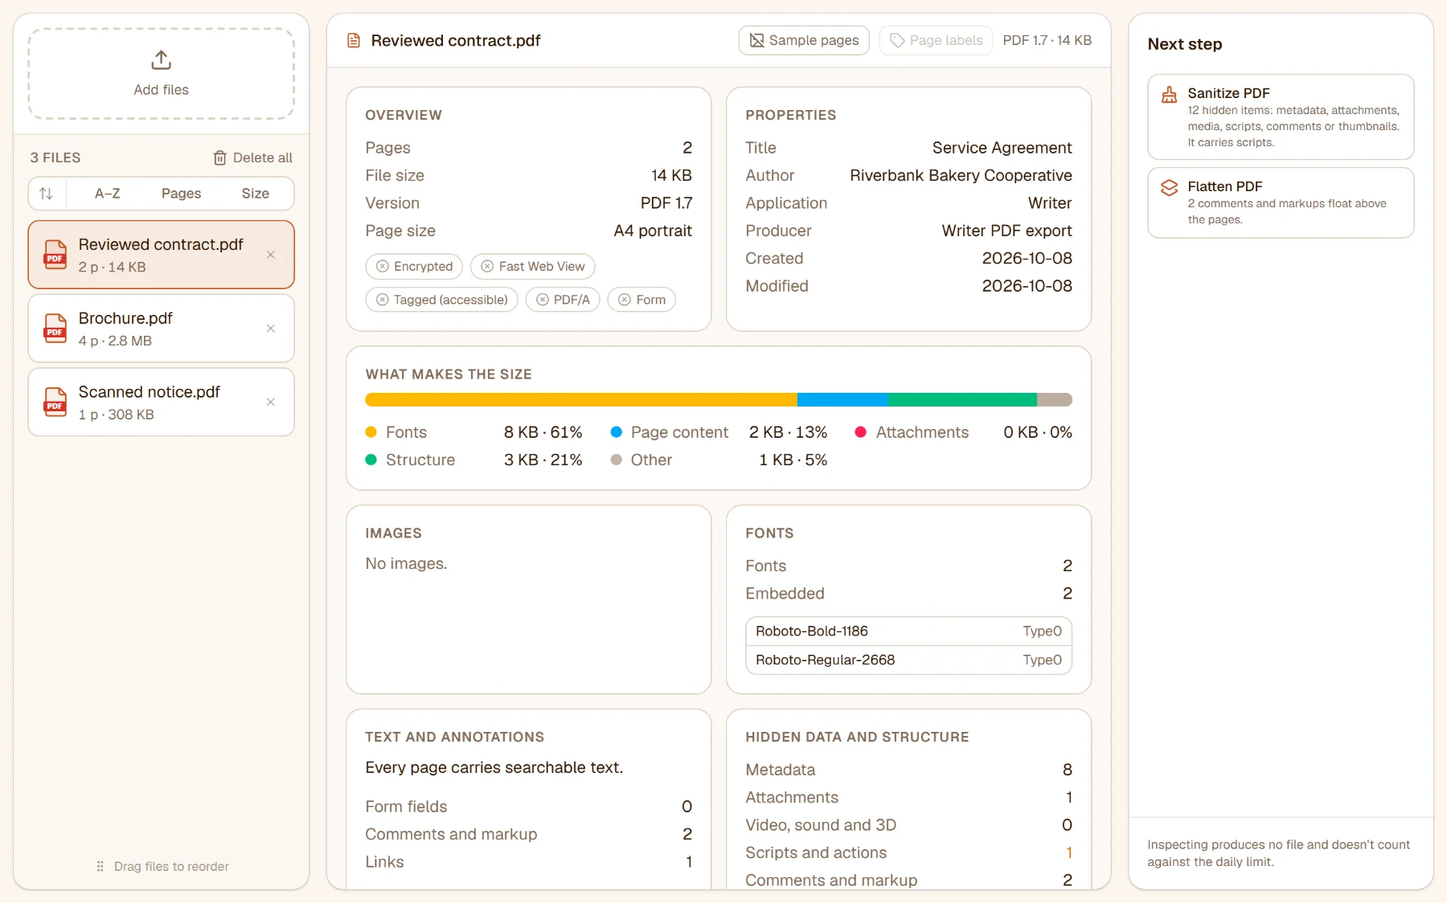
Task: Click the PDF icon of Brochure.pdf
Action: pyautogui.click(x=55, y=329)
